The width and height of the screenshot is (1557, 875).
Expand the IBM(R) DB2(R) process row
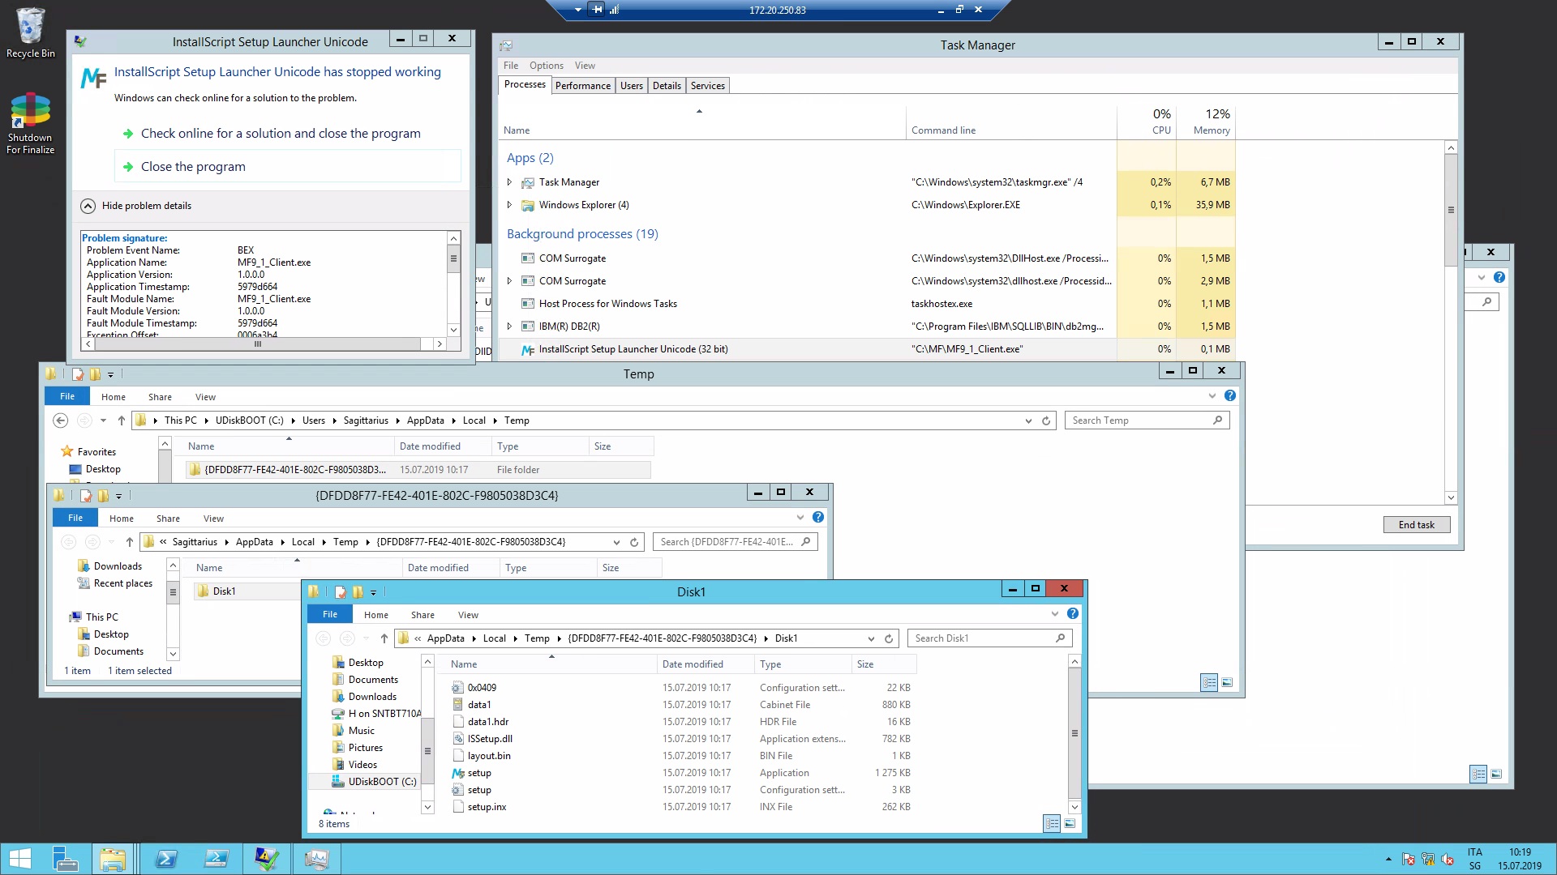click(x=509, y=327)
